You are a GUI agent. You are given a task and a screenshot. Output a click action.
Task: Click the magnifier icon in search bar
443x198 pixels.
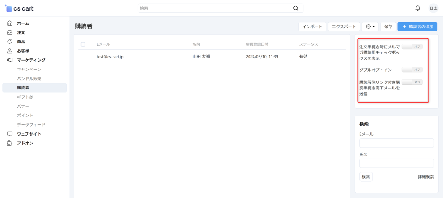295,8
